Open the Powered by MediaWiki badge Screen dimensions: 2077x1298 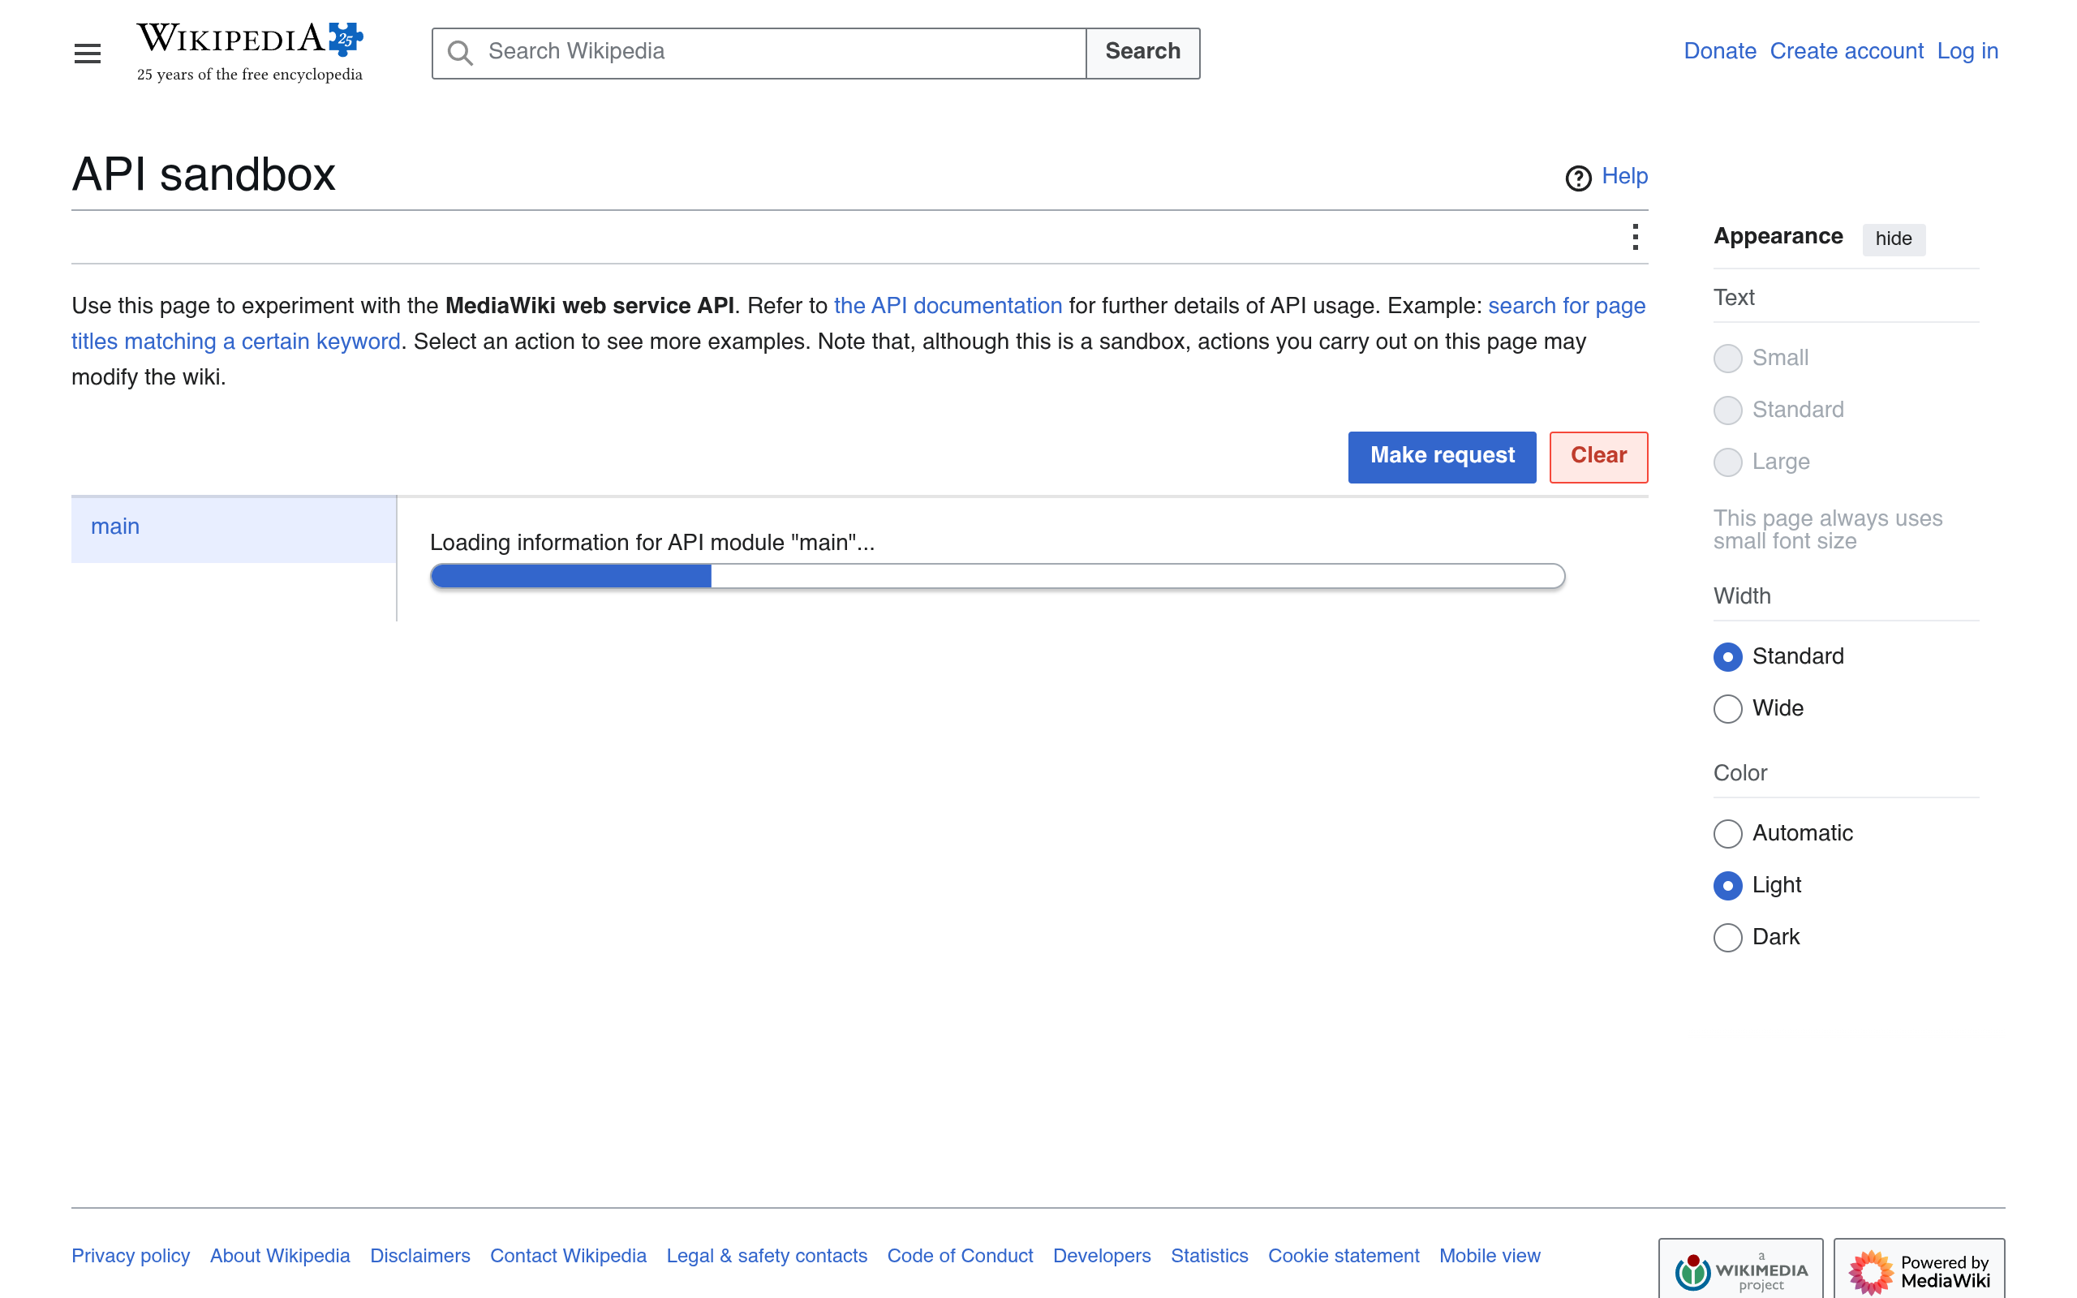point(1919,1269)
